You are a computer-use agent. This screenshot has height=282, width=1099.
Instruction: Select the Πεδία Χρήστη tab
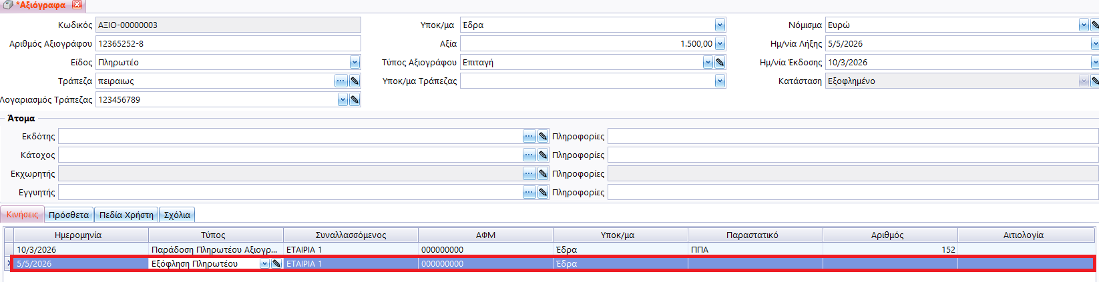pos(126,215)
